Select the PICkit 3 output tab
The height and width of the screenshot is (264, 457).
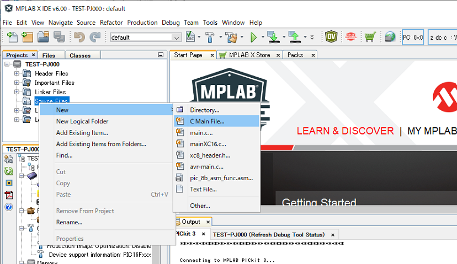(185, 234)
